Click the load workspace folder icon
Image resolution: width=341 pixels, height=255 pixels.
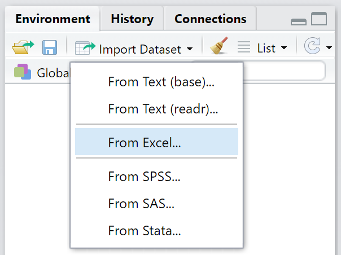(23, 48)
